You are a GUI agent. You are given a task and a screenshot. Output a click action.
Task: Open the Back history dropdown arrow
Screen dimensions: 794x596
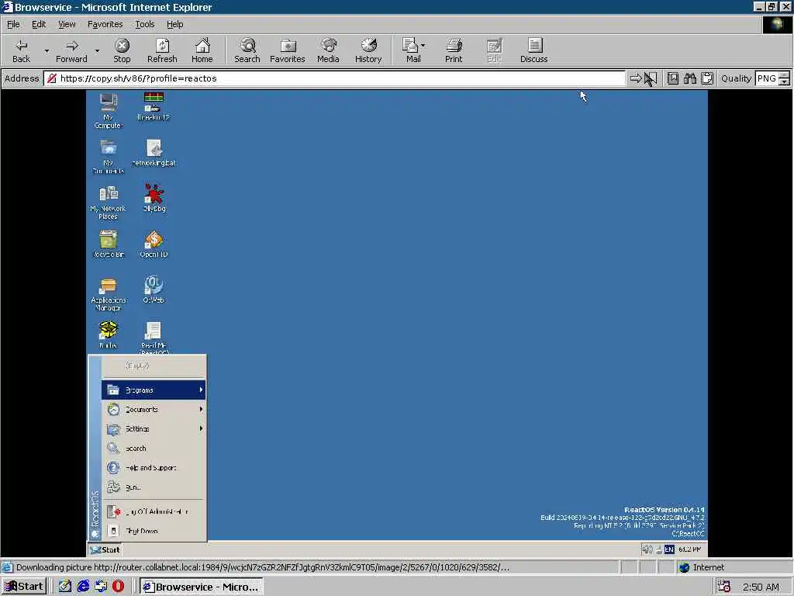47,50
